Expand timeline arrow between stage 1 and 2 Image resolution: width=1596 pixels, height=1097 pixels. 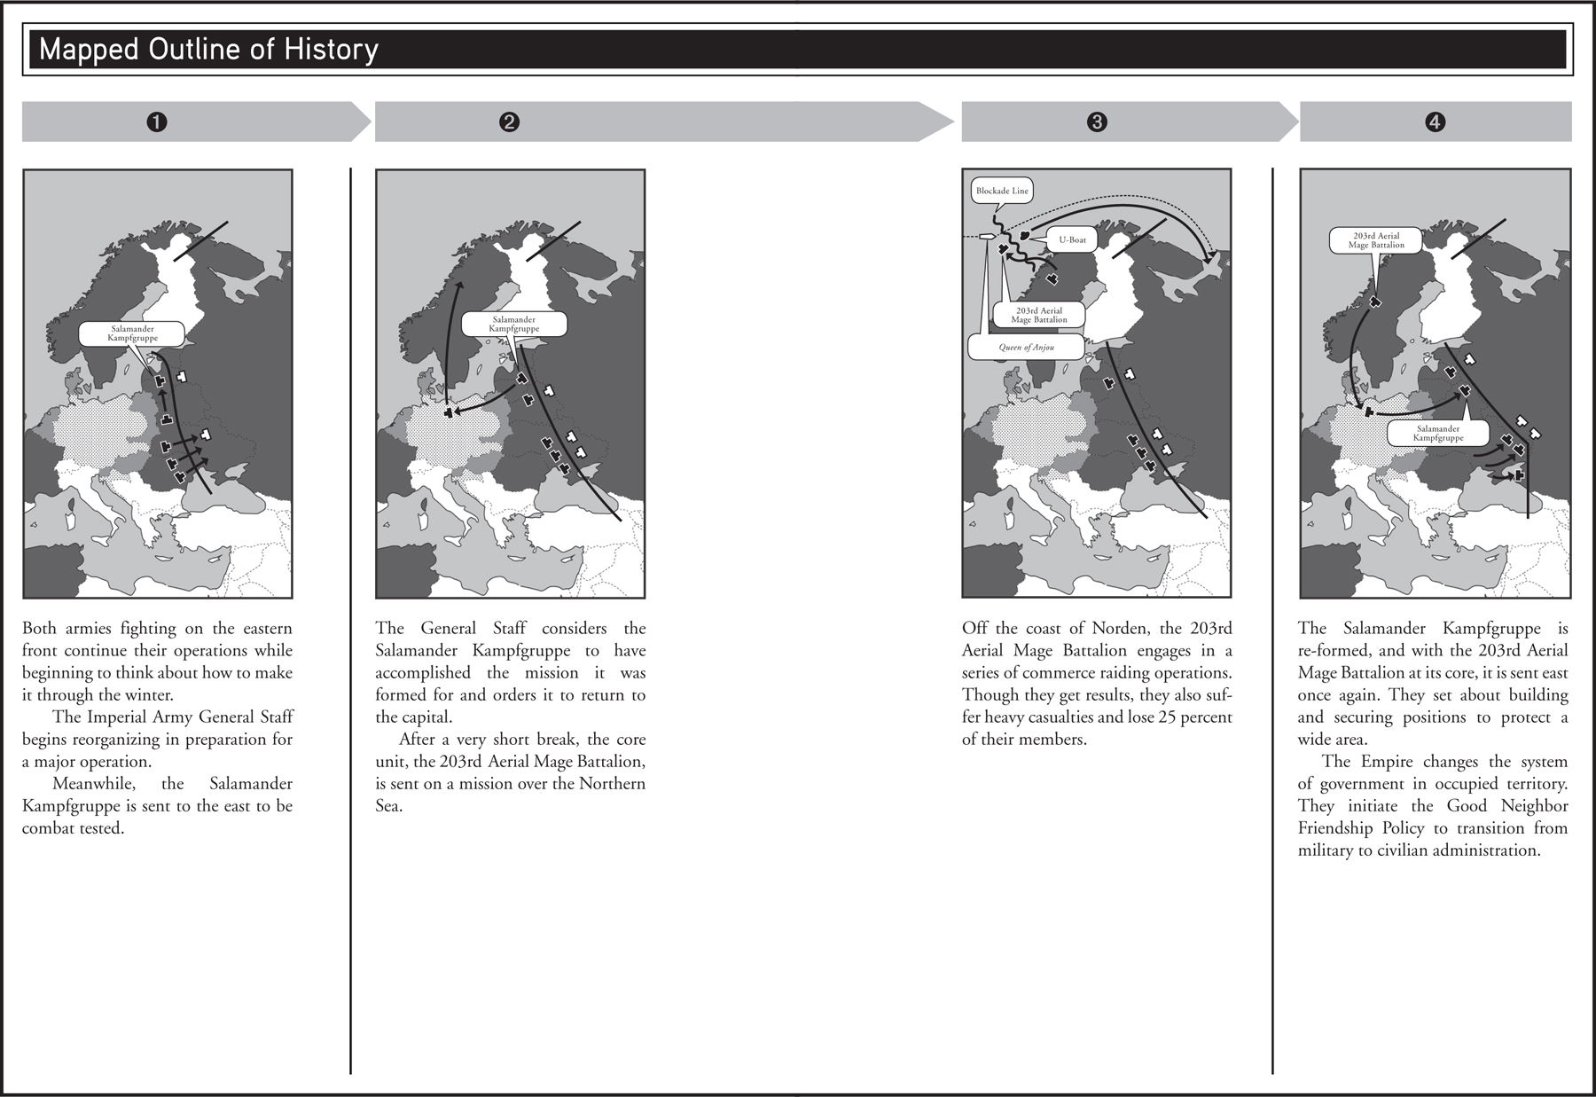click(366, 120)
